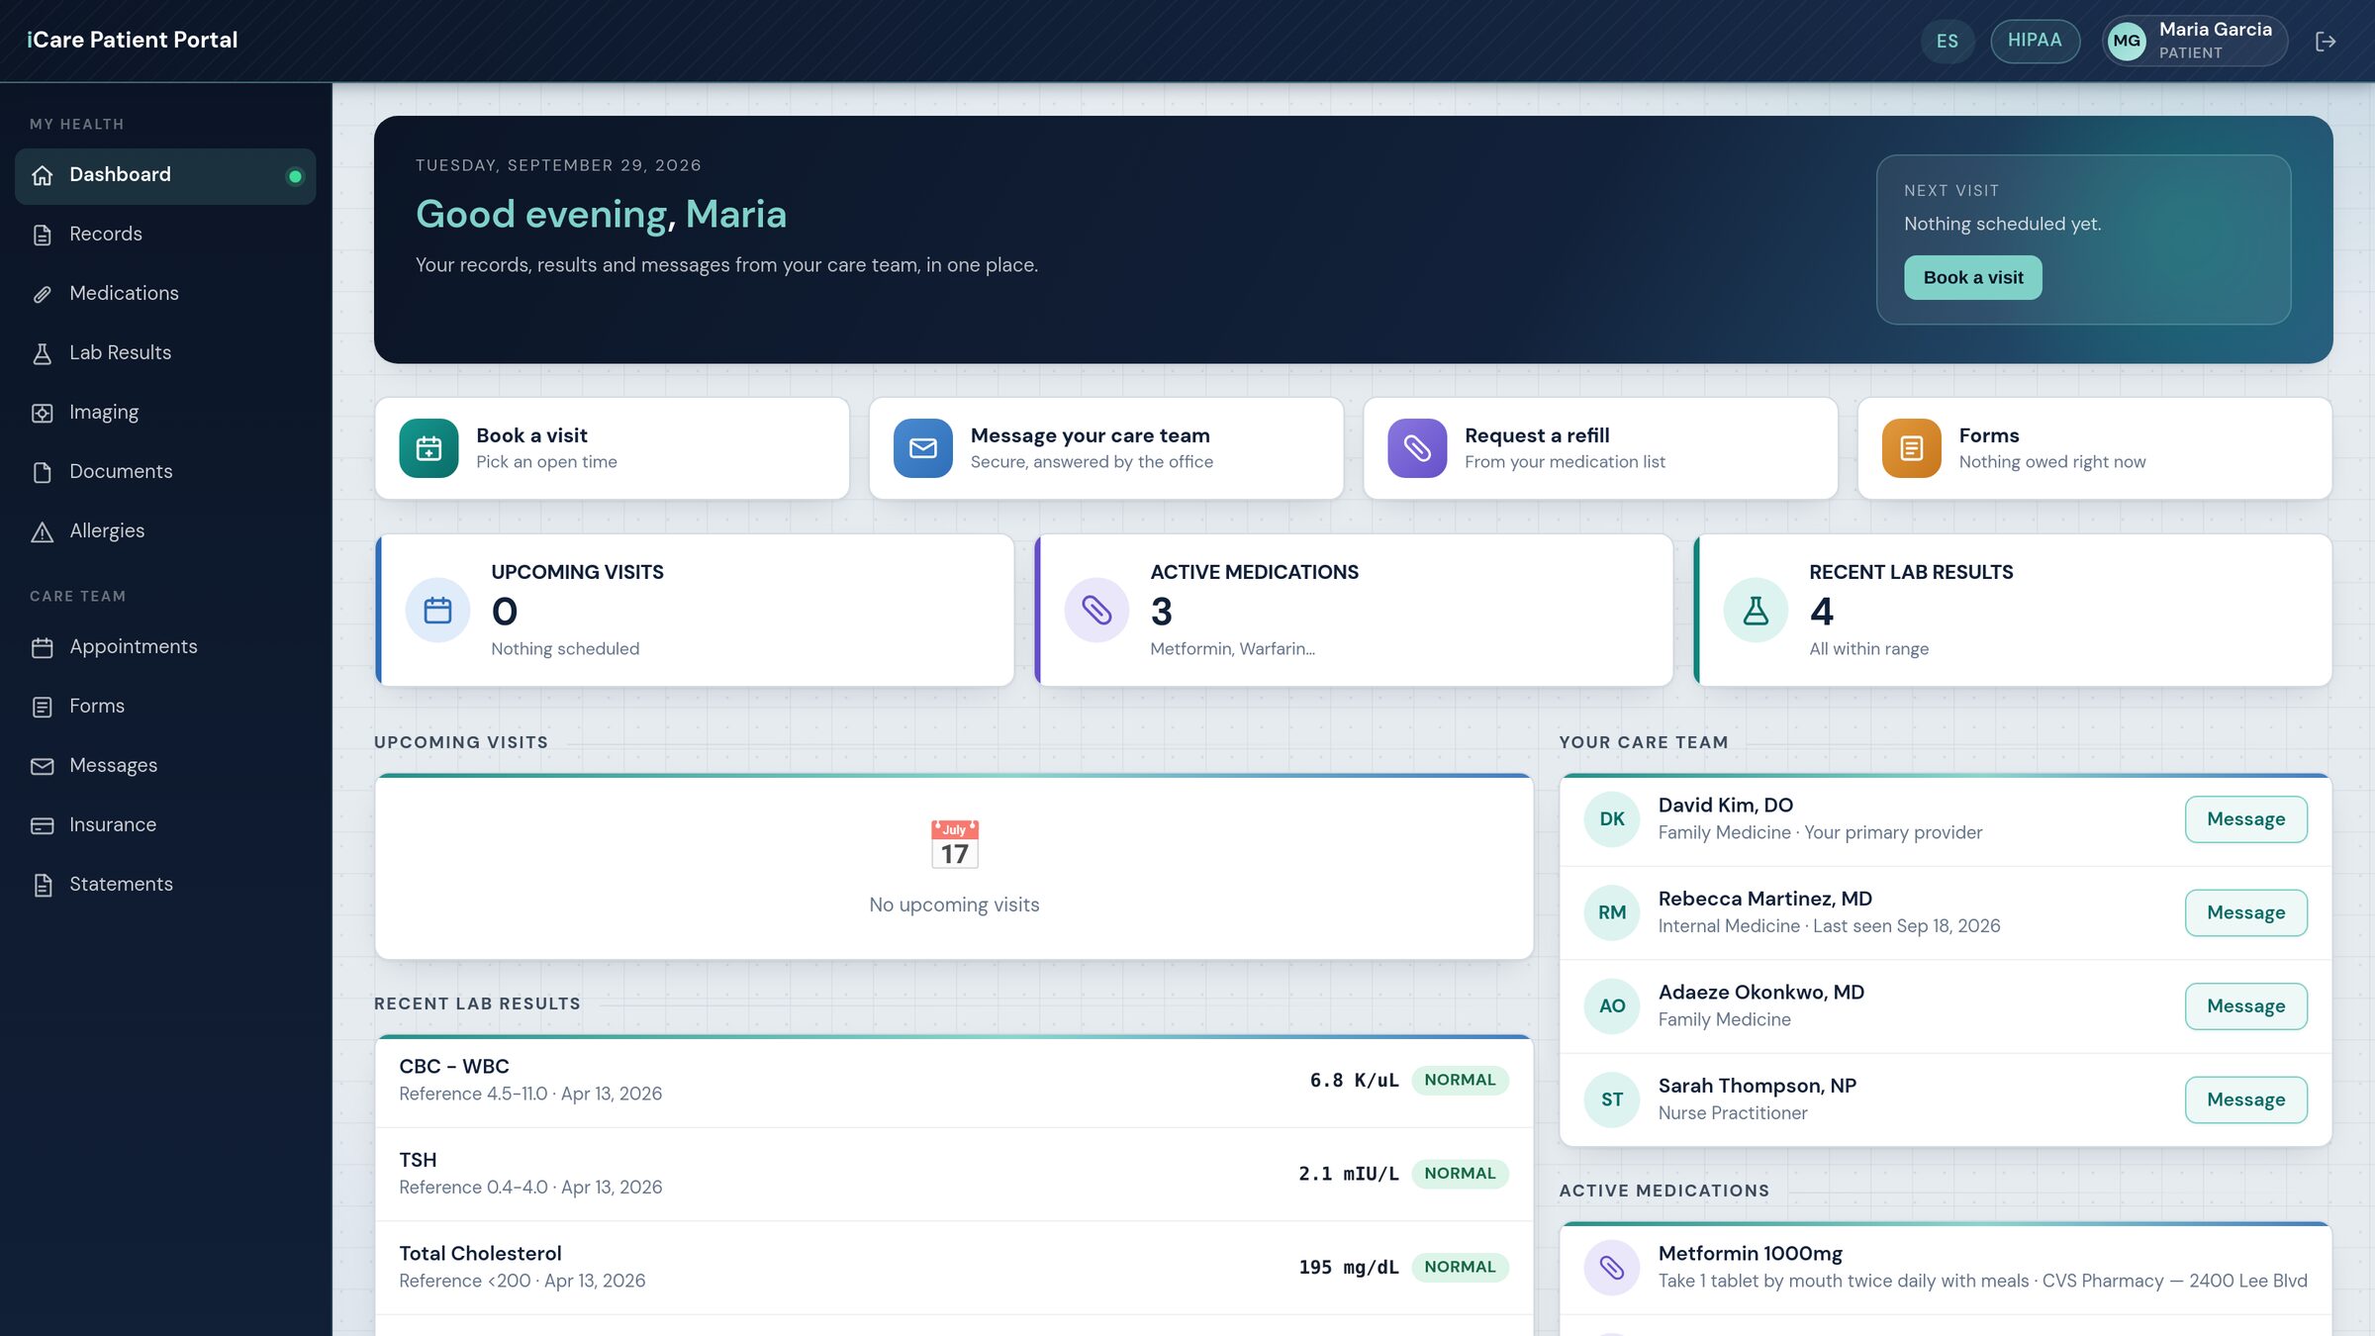Open the MG user avatar
Viewport: 2375px width, 1336px height.
tap(2127, 41)
